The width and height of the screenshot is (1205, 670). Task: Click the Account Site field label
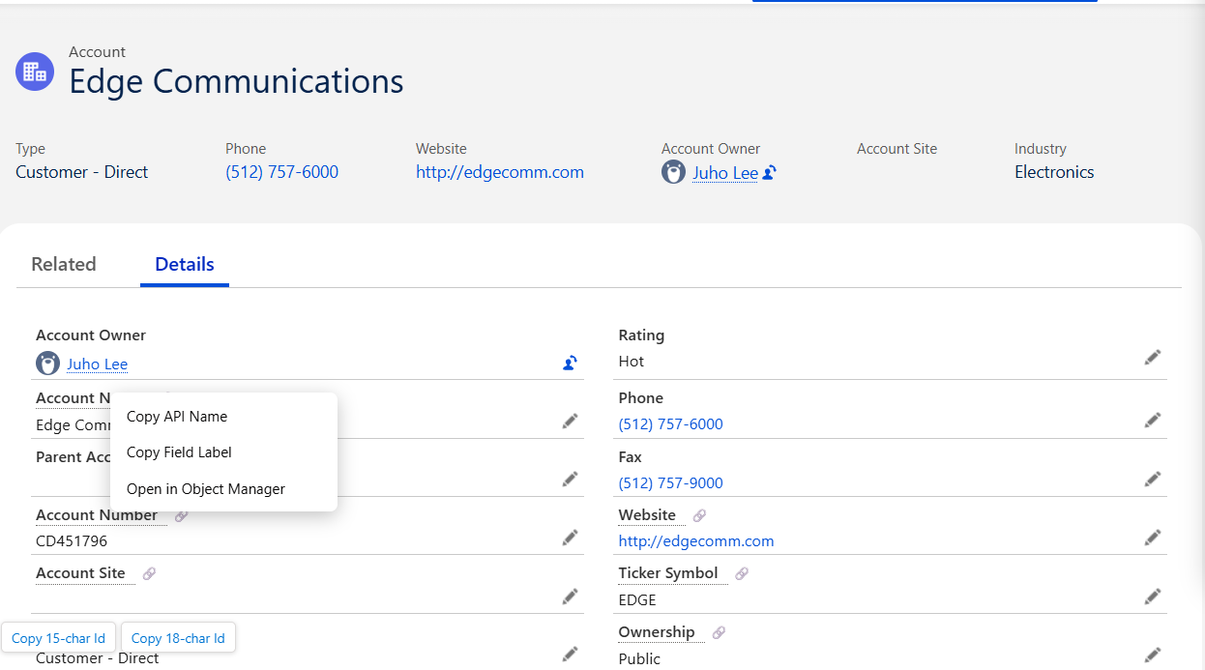[80, 573]
